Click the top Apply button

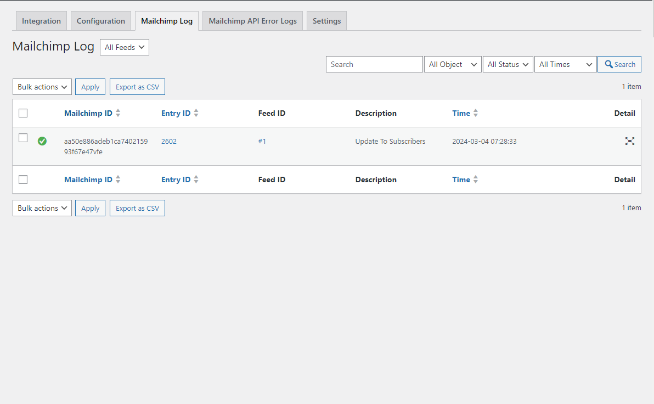(90, 87)
